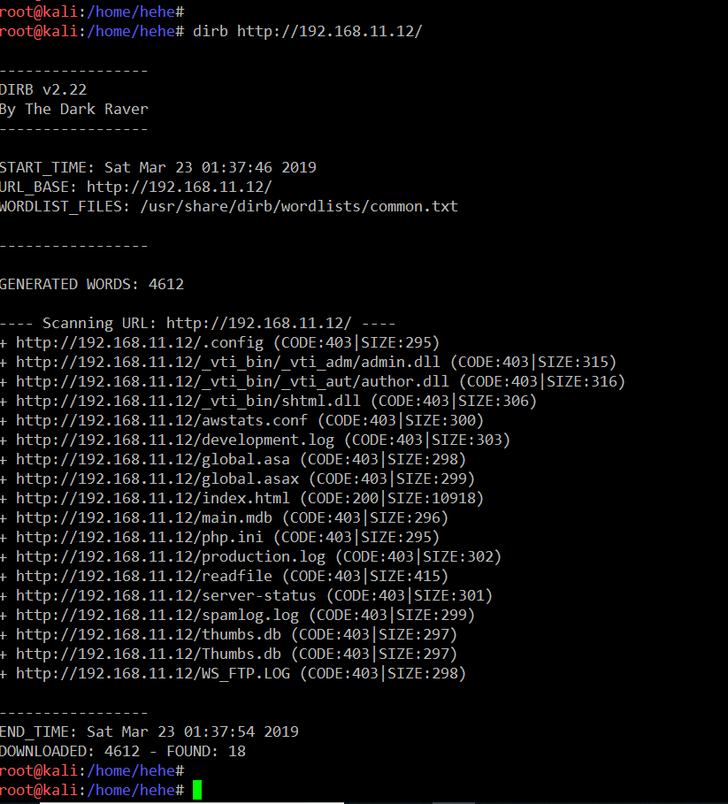Viewport: 728px width, 804px height.
Task: Click the green terminal cursor block
Action: [197, 790]
